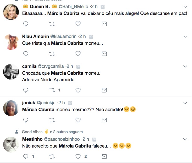Screen dimensions: 192x163
Task: Open the 2 h timestamp on jaciuk's tweet
Action: (x=62, y=103)
